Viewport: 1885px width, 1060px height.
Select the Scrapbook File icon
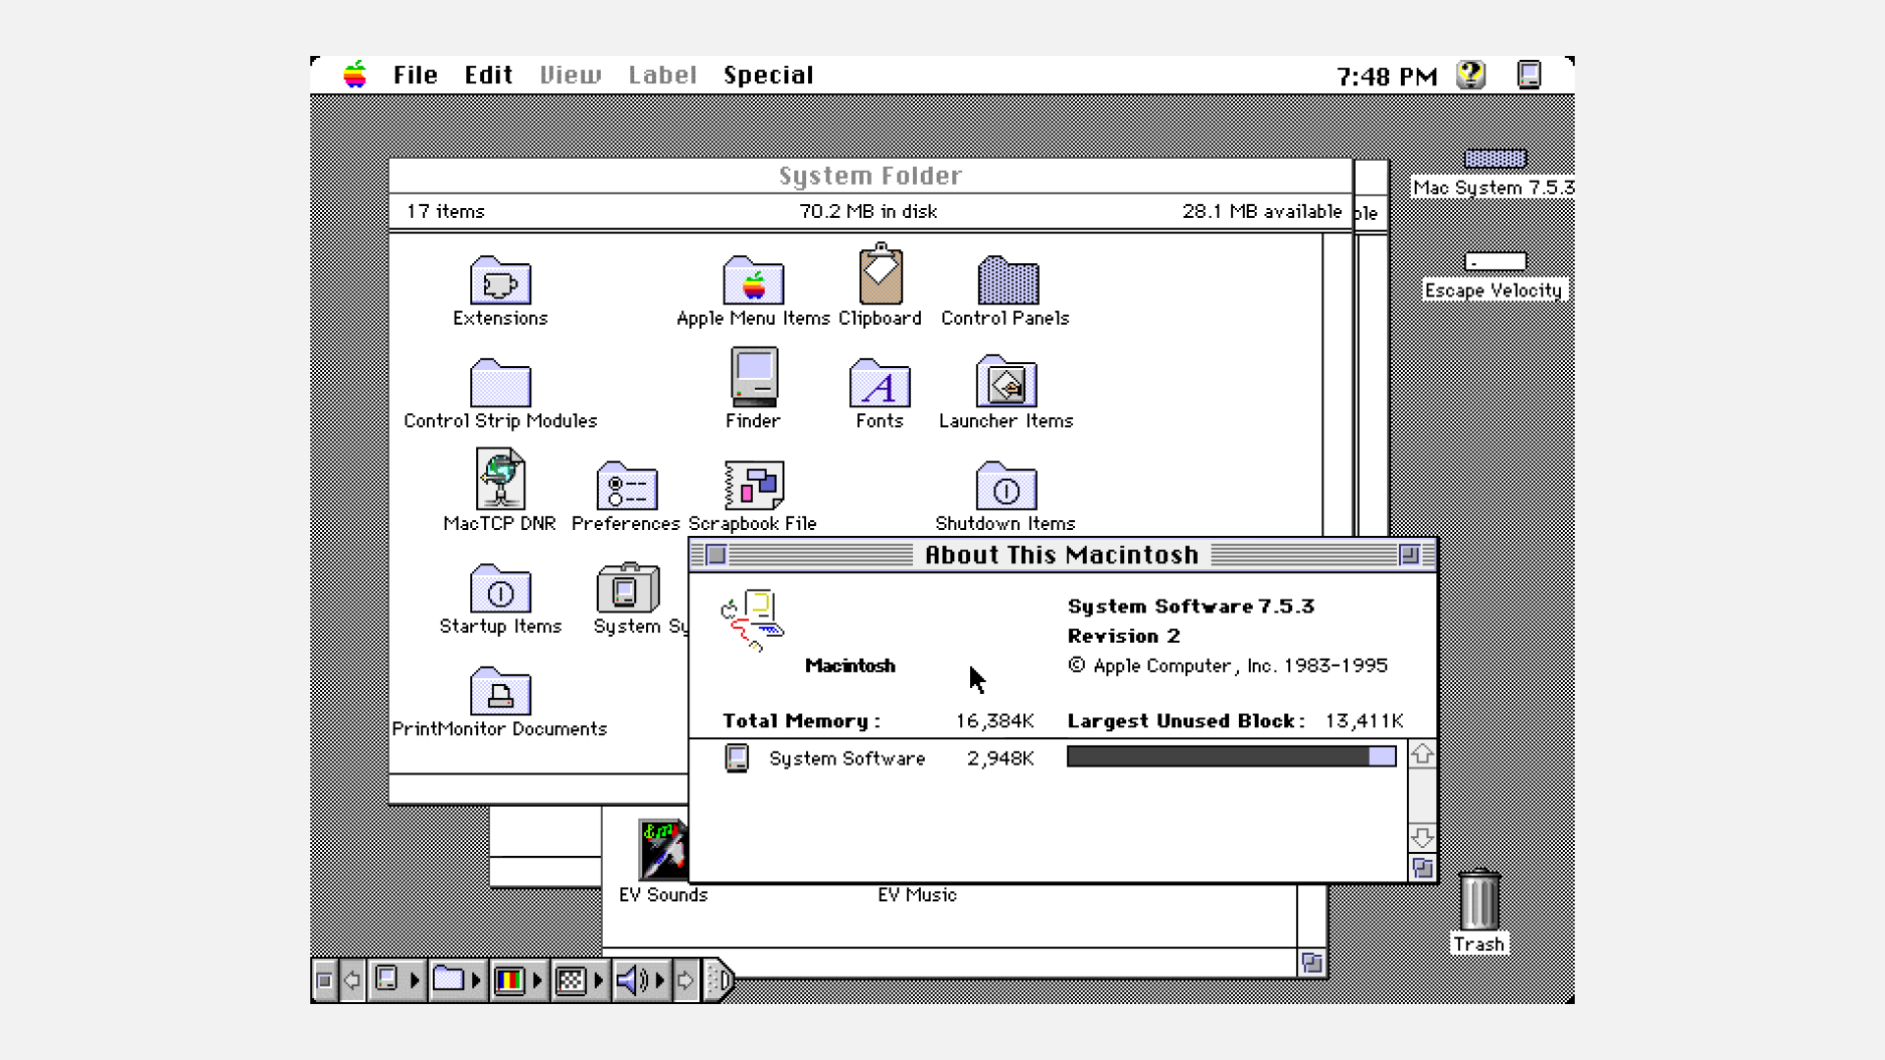click(753, 486)
